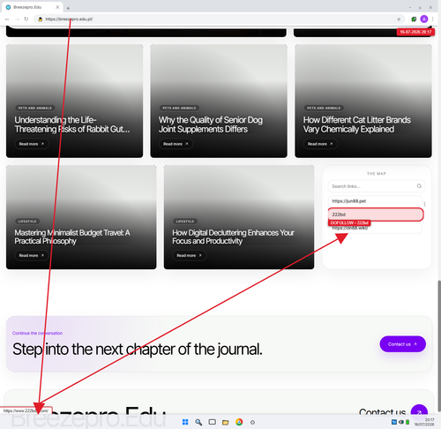Open Chrome from the taskbar
This screenshot has width=441, height=429.
click(x=239, y=422)
